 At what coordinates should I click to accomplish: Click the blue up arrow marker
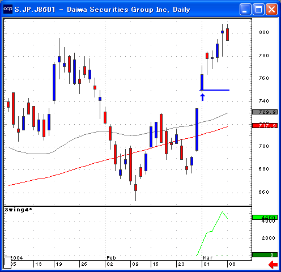[202, 97]
